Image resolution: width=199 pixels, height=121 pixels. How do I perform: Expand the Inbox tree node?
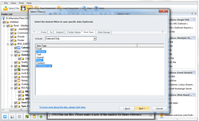click(12, 66)
